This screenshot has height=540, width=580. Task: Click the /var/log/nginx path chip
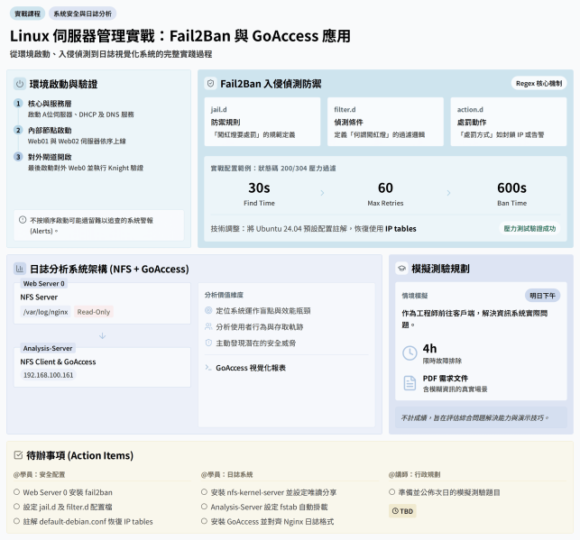pos(45,312)
